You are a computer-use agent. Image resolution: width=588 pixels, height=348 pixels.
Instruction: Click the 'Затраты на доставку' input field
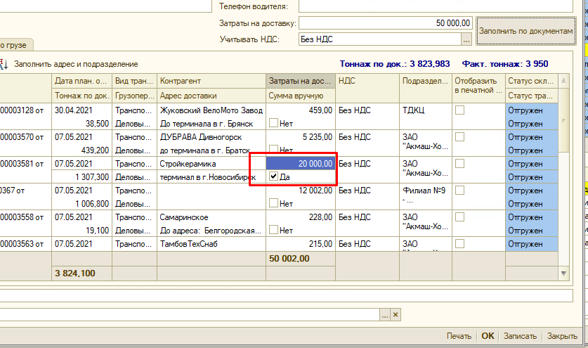[385, 23]
